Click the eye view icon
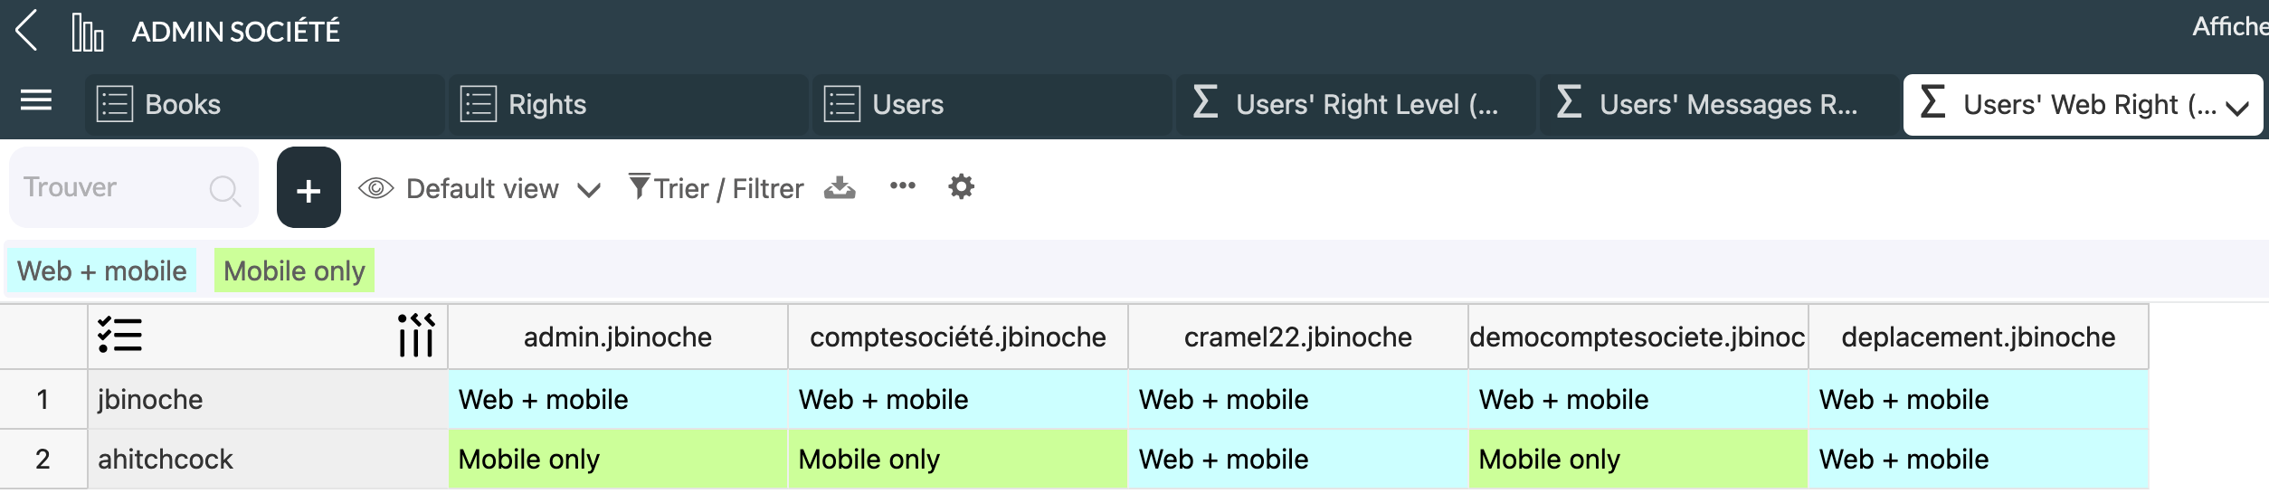 pyautogui.click(x=375, y=188)
